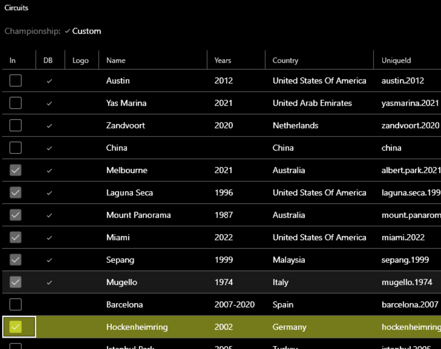Enable the In checkbox for Yas Marina
441x349 pixels.
coord(15,103)
